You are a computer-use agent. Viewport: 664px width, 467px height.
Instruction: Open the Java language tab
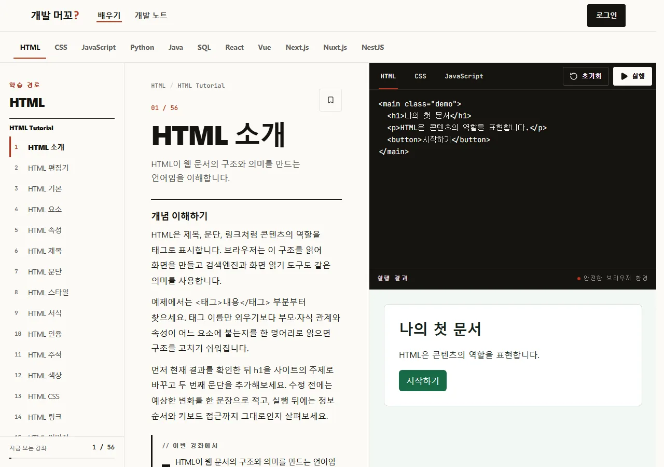coord(176,47)
